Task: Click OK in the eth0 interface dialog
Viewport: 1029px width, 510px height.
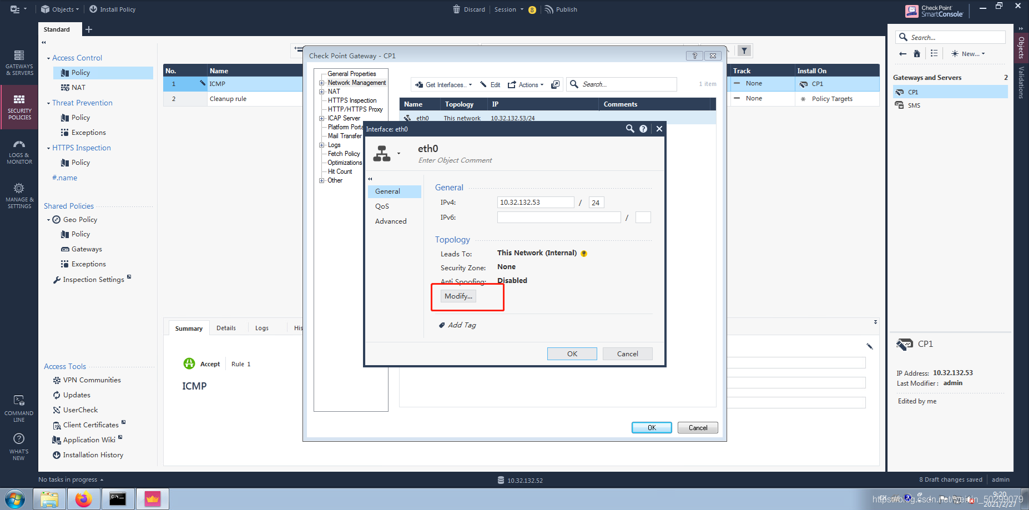Action: point(572,354)
